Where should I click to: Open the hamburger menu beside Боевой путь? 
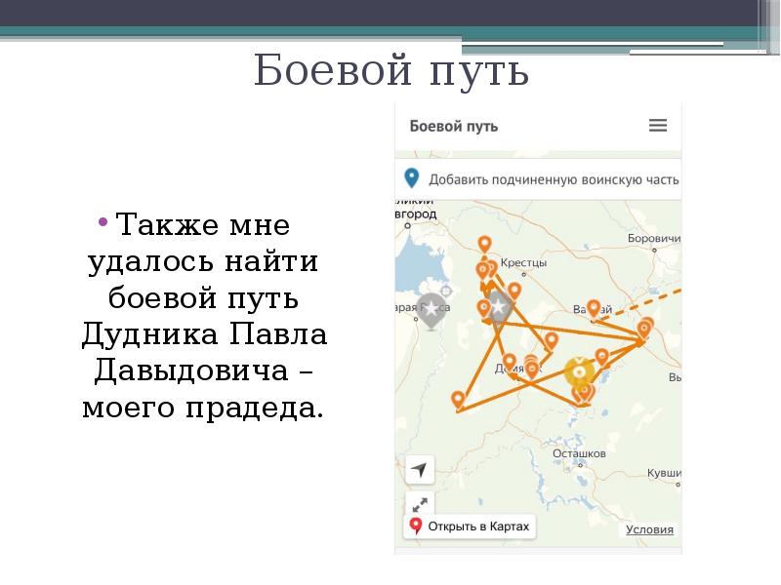coord(658,126)
